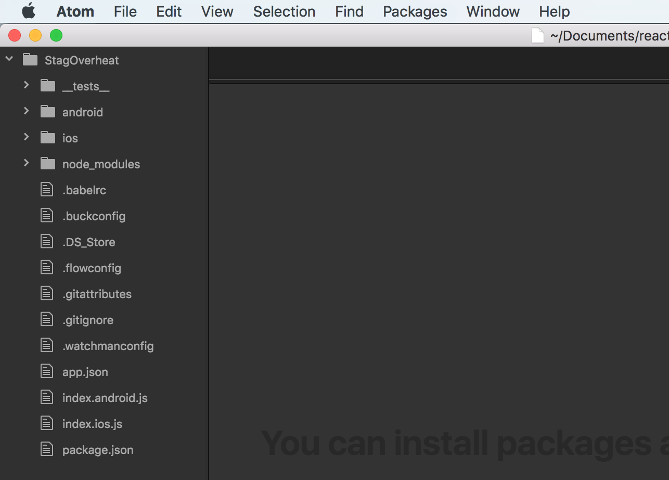The width and height of the screenshot is (669, 480).
Task: Open the .DS_Store file
Action: coord(89,242)
